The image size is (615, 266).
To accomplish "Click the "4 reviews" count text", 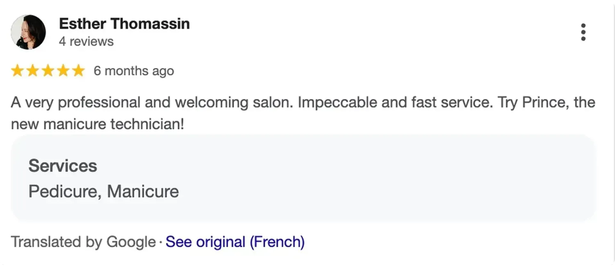I will click(86, 41).
